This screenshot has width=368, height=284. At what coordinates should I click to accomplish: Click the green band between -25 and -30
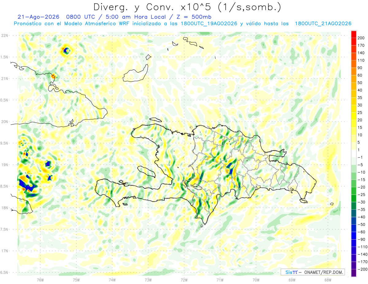click(354, 199)
